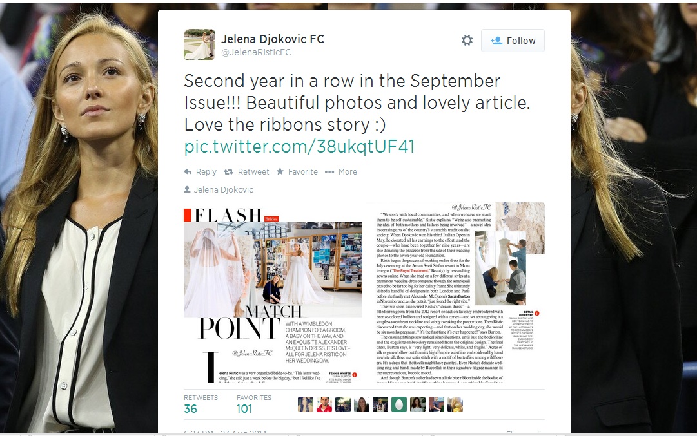
Task: Click the Jelena Djokovic FC display name
Action: tap(273, 39)
